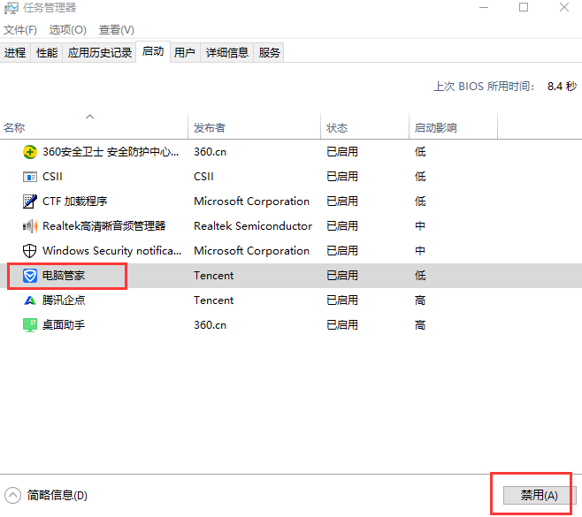Switch to the 性能 tab
Viewport: 582px width, 517px height.
(x=47, y=53)
